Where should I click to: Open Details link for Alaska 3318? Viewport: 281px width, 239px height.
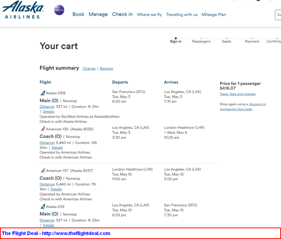pos(48,112)
